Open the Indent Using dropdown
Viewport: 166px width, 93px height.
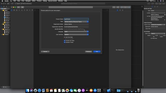(x=158, y=33)
